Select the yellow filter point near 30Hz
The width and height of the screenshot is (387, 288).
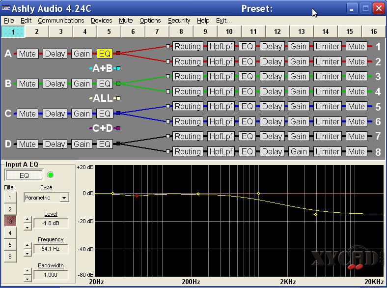112,194
